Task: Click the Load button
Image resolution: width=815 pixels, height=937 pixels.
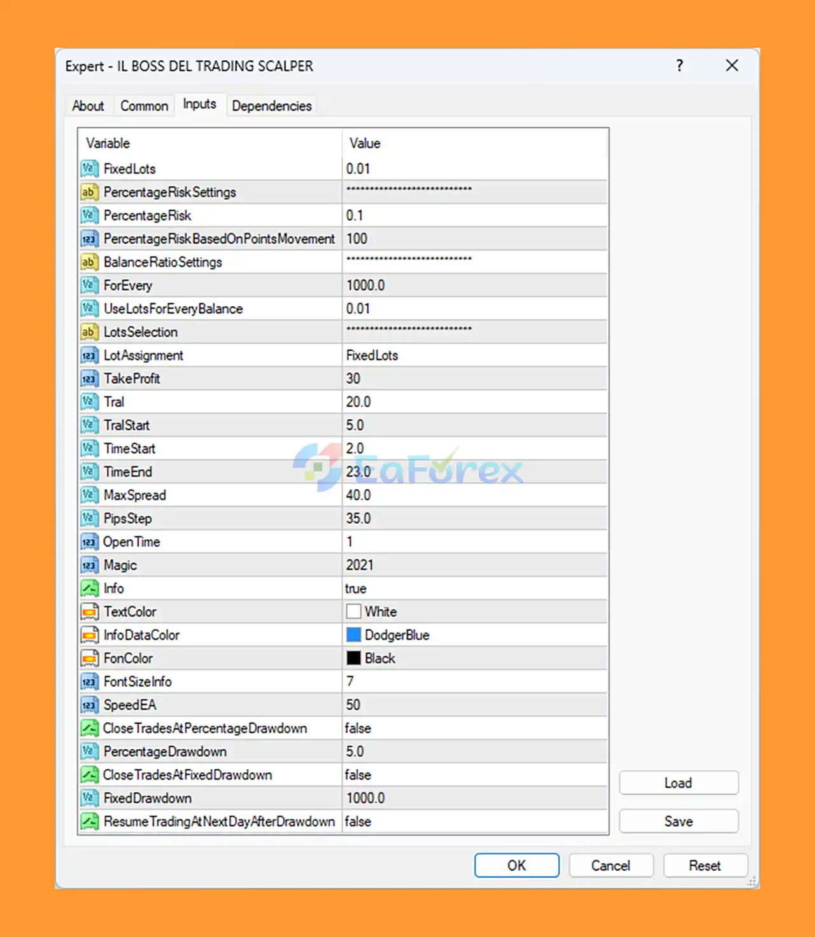Action: pos(678,783)
